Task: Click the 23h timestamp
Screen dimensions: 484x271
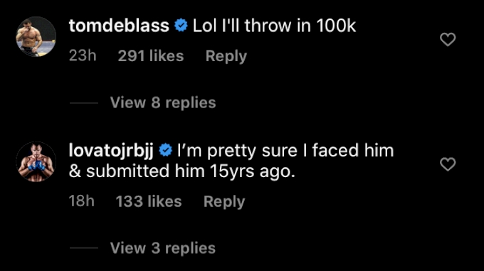Action: click(x=83, y=56)
